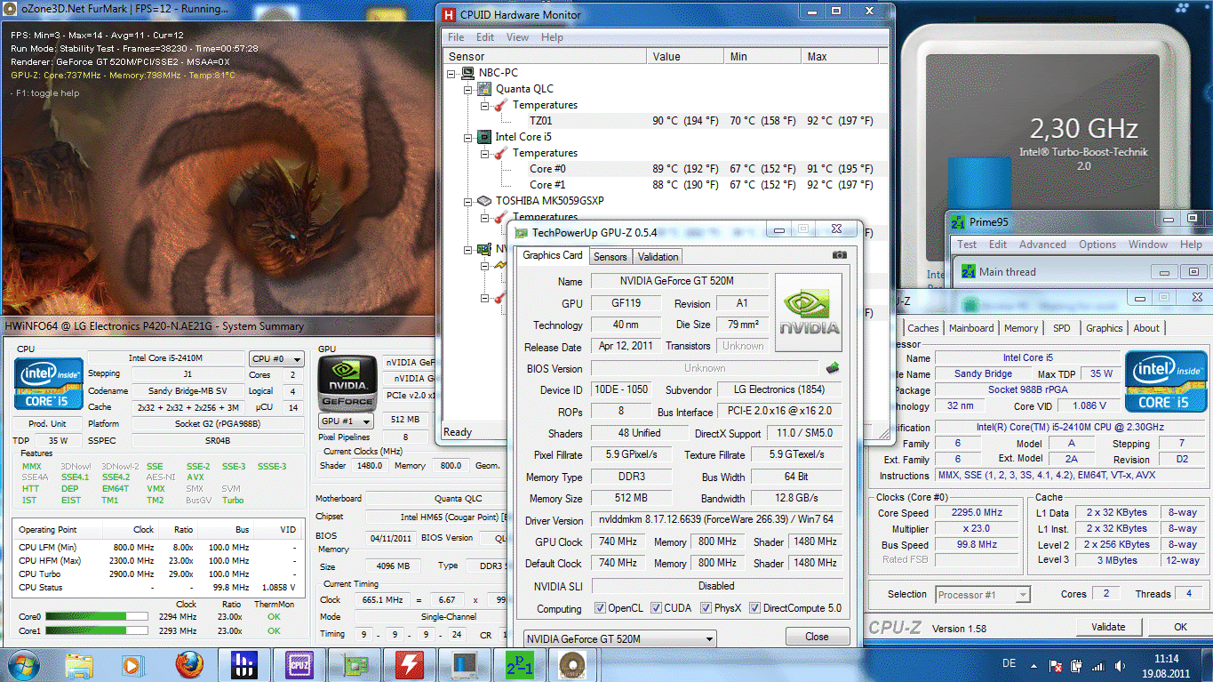Switch to the Validation tab in GPU-Z
Viewport: 1213px width, 682px height.
(658, 257)
